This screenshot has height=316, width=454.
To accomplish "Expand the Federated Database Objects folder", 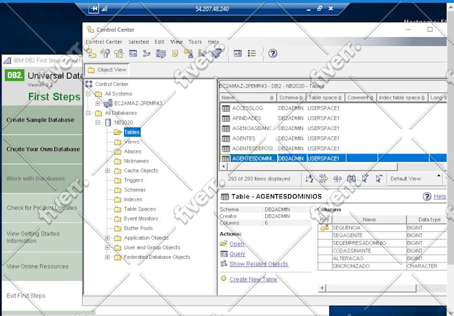I will click(x=107, y=257).
